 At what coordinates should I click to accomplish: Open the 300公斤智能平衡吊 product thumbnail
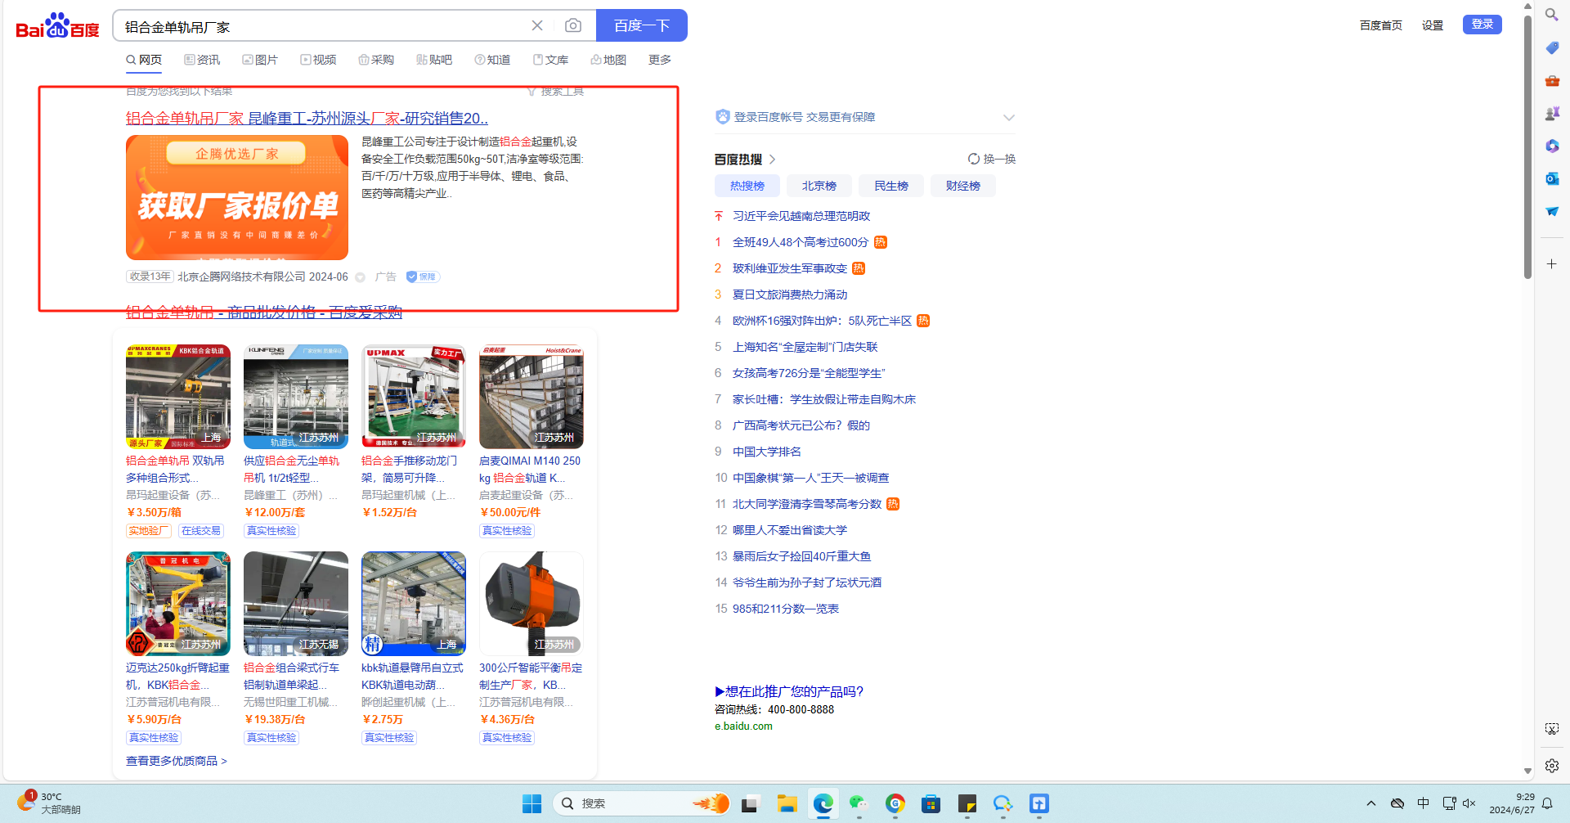[531, 603]
